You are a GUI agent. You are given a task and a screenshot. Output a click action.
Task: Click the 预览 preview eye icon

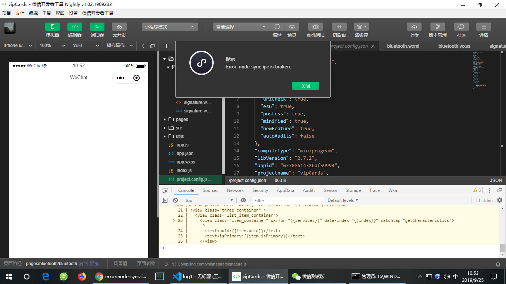[292, 27]
